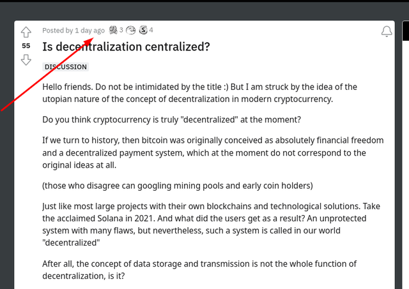Click the award count 4
This screenshot has width=409, height=289.
tap(151, 30)
